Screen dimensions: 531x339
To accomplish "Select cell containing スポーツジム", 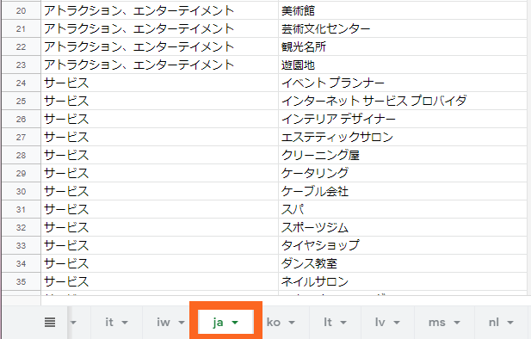I will click(403, 227).
